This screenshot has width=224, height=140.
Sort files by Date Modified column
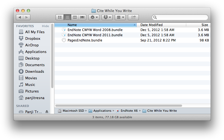pyautogui.click(x=161, y=25)
